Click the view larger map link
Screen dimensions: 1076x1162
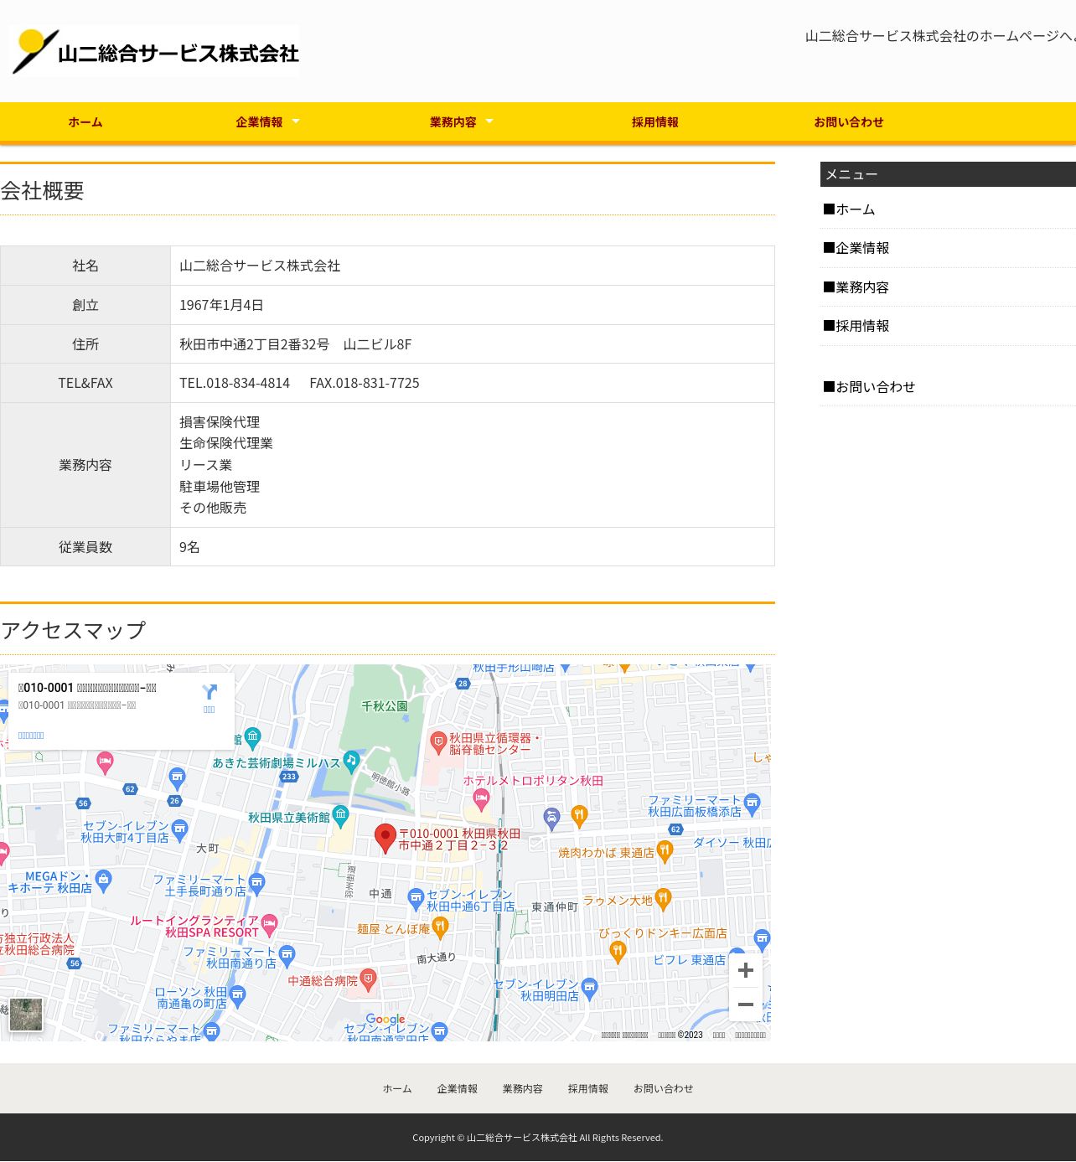pos(31,736)
